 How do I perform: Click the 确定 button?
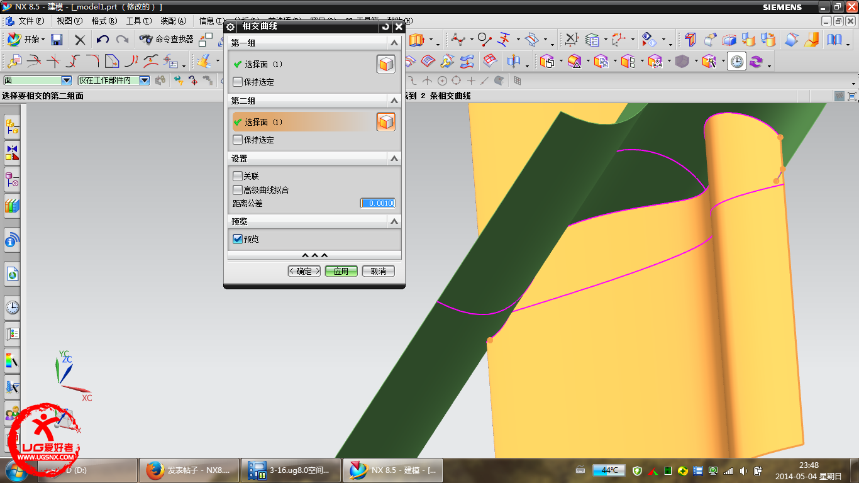coord(304,271)
